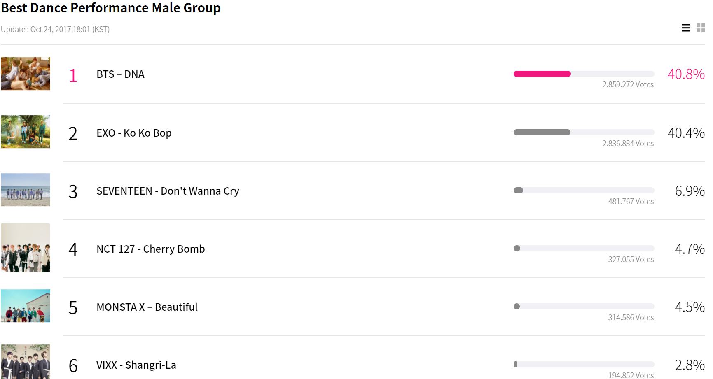
Task: Select SEVENTEEN - Don't Wanna Cry entry
Action: point(168,191)
